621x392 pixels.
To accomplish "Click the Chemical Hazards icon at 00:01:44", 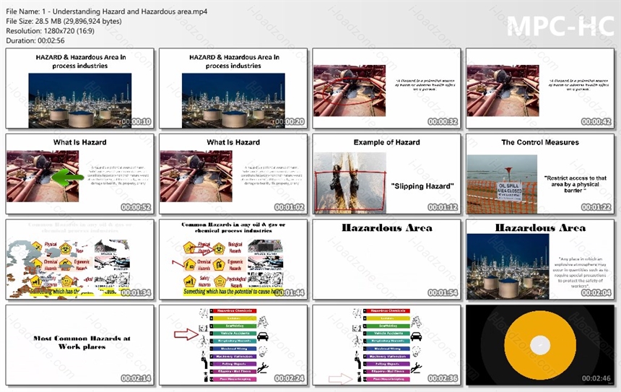I will (189, 264).
